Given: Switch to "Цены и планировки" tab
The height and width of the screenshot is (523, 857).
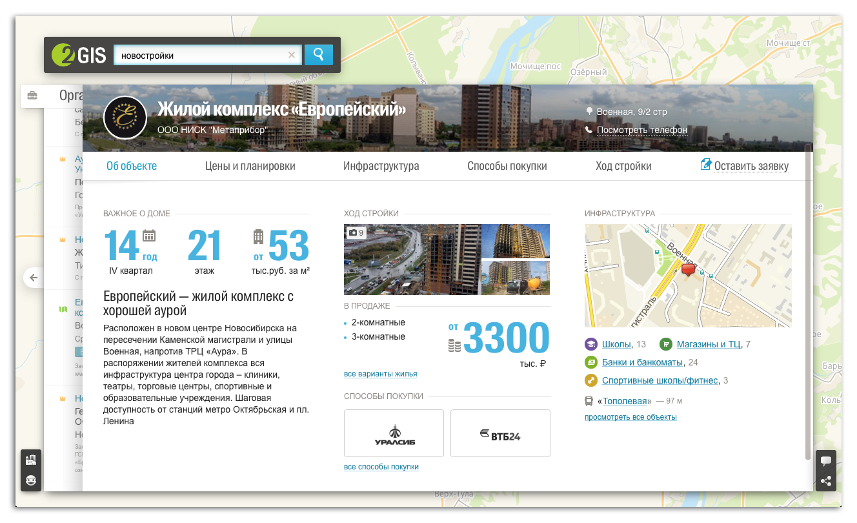Looking at the screenshot, I should click(250, 166).
